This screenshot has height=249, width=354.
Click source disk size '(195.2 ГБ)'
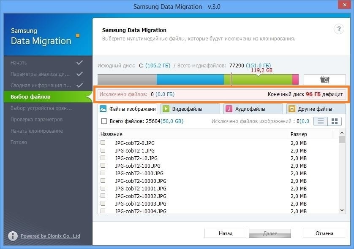[158, 65]
